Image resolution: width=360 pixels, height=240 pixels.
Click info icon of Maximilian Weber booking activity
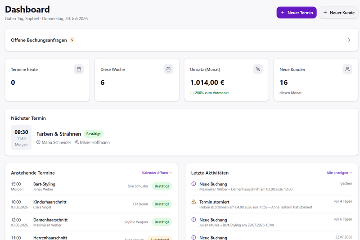pos(193,184)
